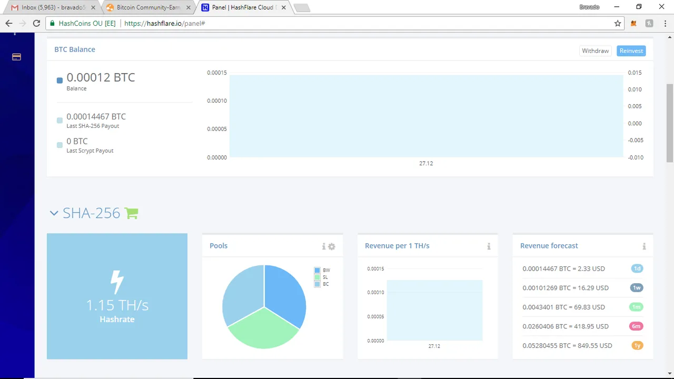Close the Bitcoin Community tab
Screen dimensions: 674x379
point(189,8)
